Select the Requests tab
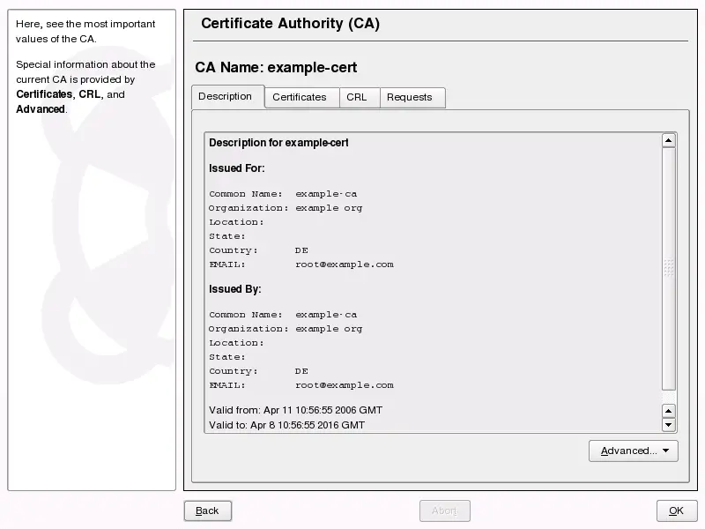The height and width of the screenshot is (529, 705). 410,97
